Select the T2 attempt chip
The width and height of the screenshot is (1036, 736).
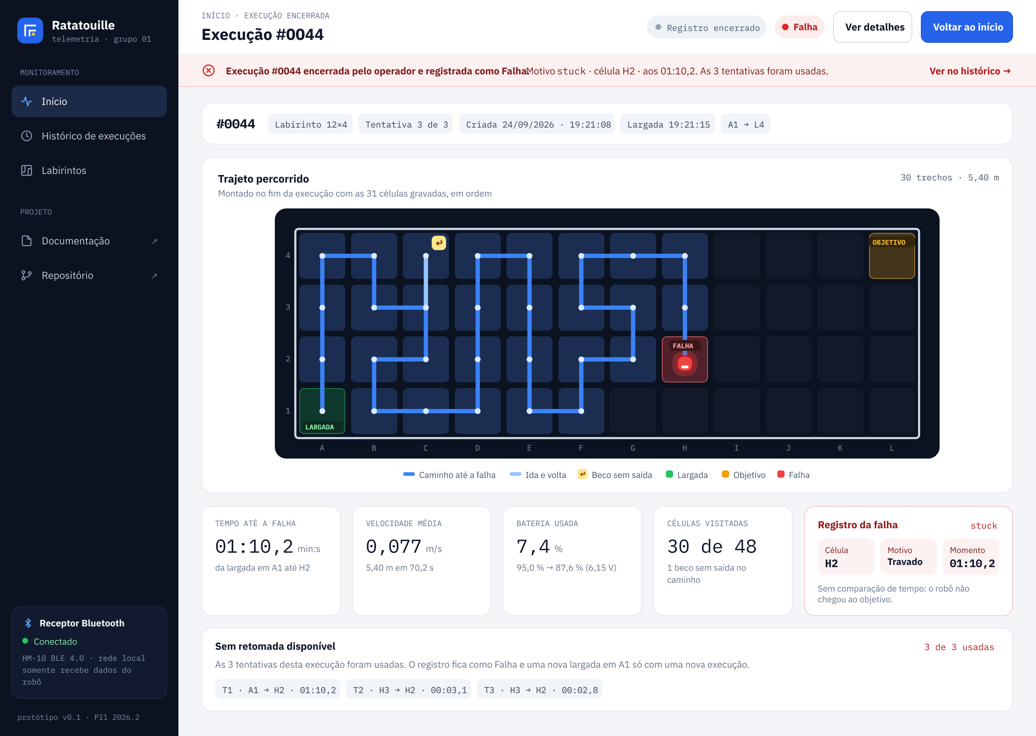[408, 690]
